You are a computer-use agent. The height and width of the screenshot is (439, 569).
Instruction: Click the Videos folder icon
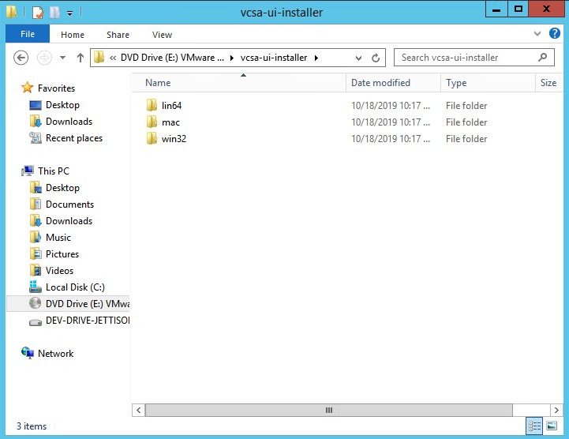pyautogui.click(x=36, y=270)
